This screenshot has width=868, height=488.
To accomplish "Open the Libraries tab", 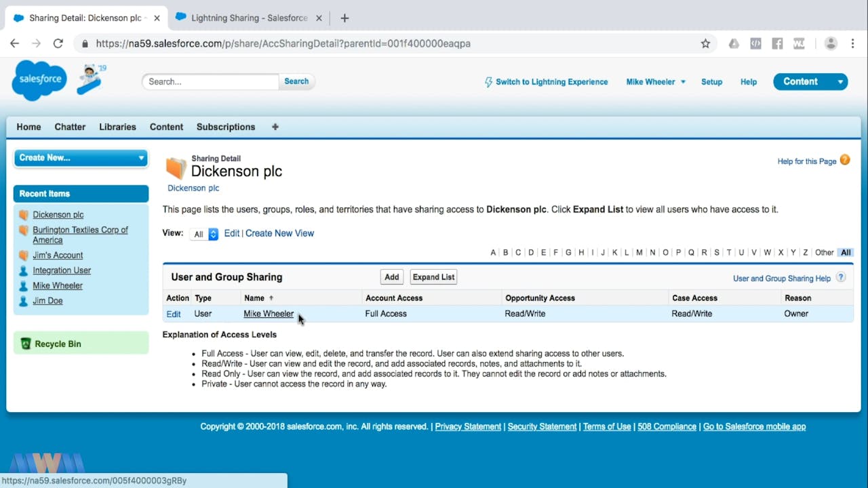I will [117, 127].
